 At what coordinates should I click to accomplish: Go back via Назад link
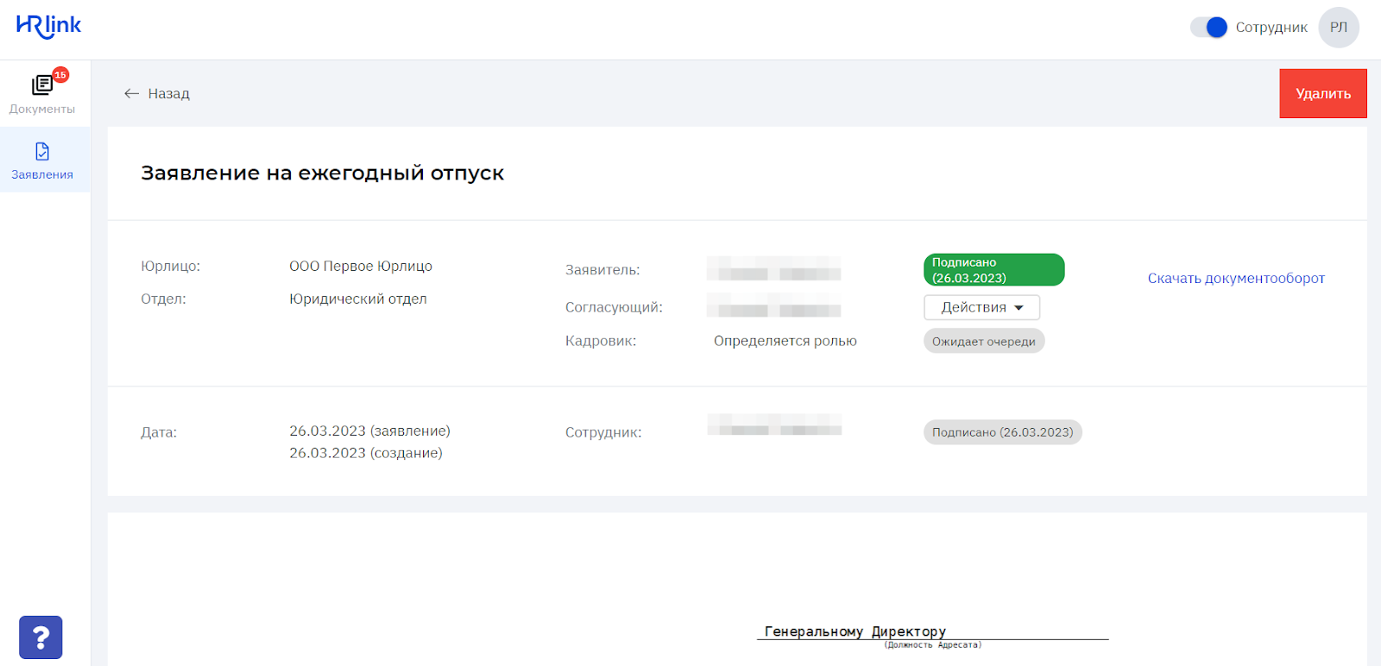(168, 93)
